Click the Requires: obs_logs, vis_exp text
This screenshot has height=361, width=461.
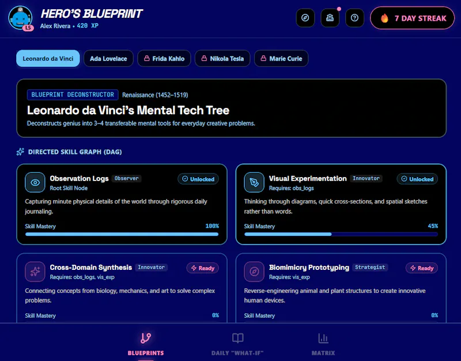[x=82, y=277]
